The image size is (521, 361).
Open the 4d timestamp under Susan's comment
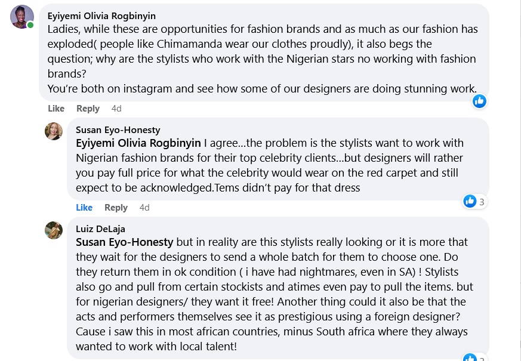[144, 208]
